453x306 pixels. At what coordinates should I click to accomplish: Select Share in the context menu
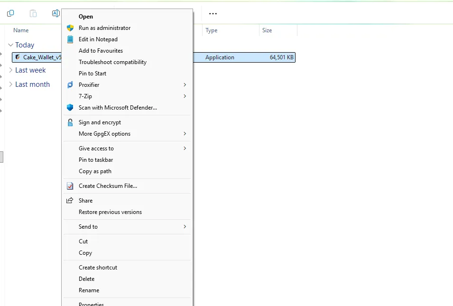tap(127, 201)
